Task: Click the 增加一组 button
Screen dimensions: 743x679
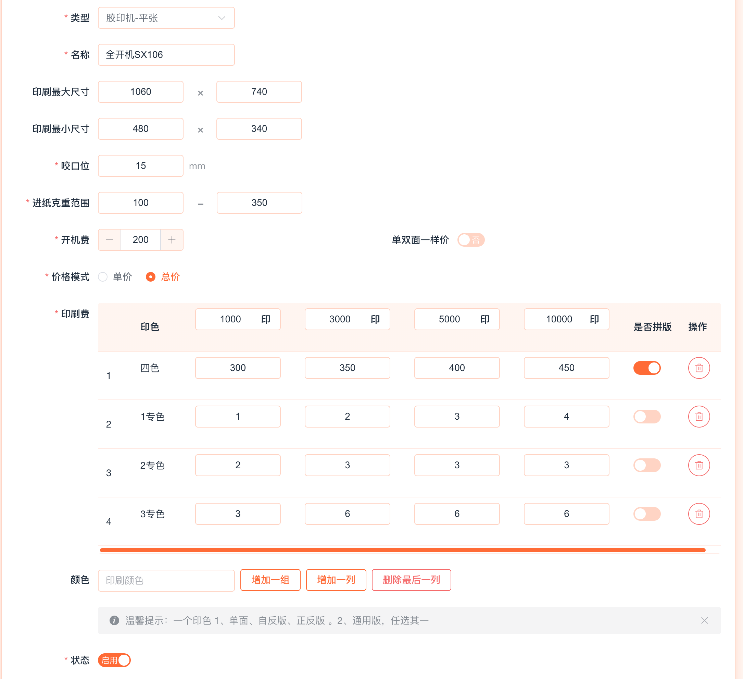Action: point(270,580)
